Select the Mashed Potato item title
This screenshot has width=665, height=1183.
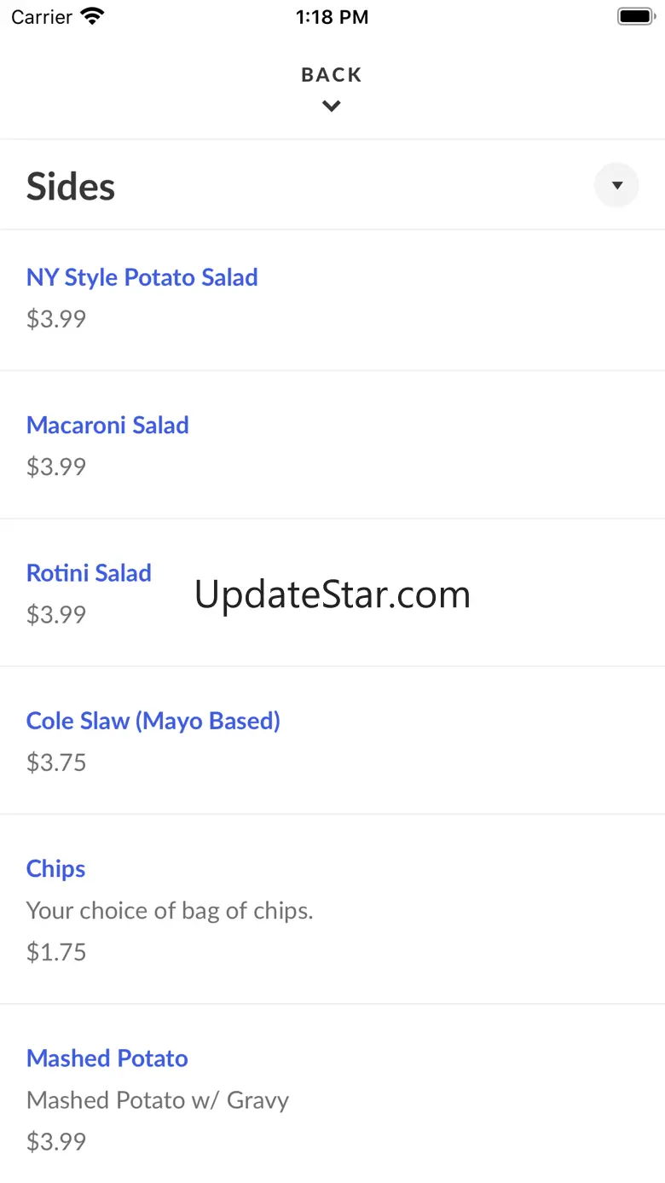coord(107,1058)
